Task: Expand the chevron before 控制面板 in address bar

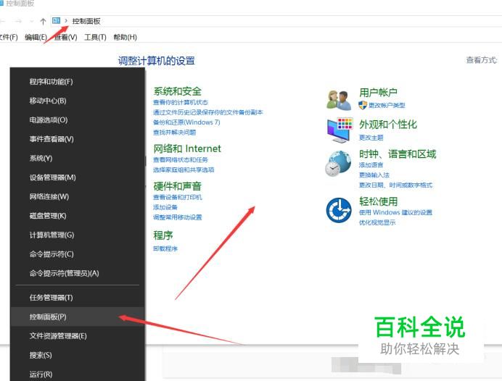Action: pos(66,21)
